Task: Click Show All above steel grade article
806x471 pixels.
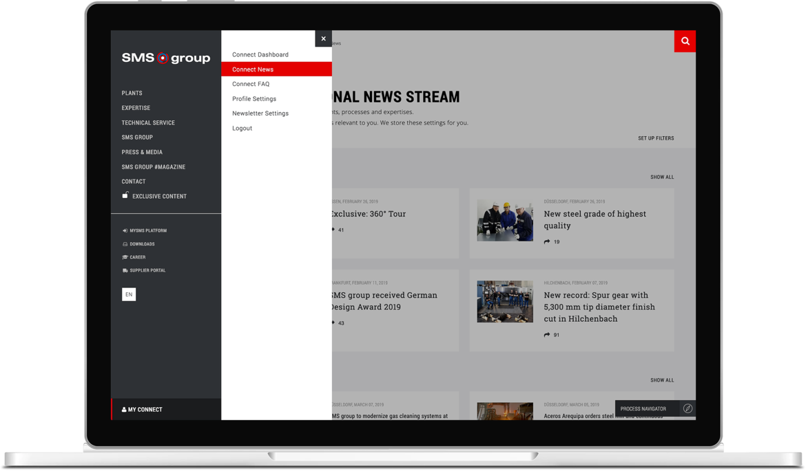Action: point(662,177)
